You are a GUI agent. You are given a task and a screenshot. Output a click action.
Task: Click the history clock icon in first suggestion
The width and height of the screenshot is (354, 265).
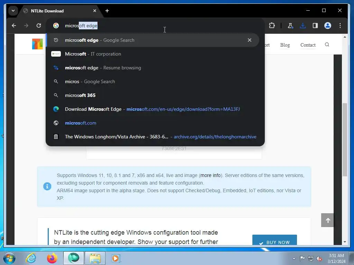(56, 40)
